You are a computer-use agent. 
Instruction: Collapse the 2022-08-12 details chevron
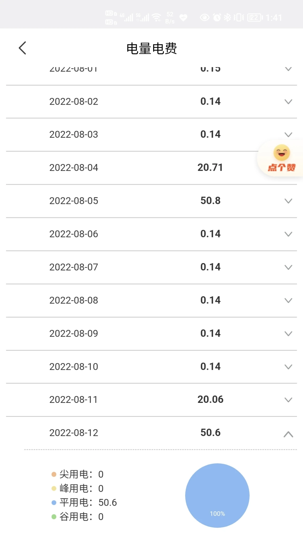[x=288, y=434]
